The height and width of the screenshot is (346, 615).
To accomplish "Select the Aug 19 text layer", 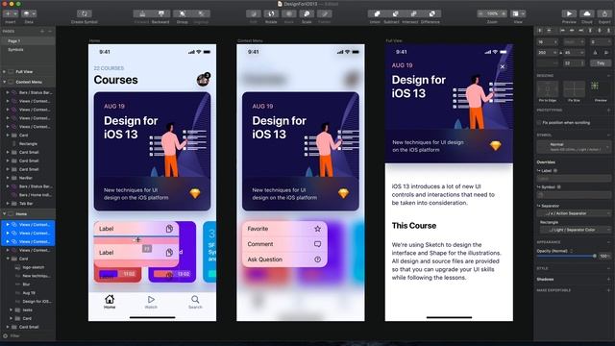I will (28, 293).
